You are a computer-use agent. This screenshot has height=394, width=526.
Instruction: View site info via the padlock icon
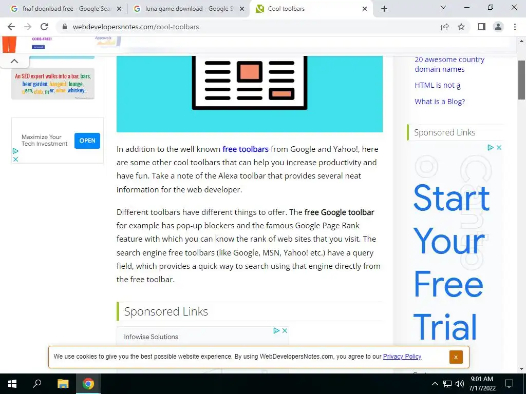click(x=65, y=27)
